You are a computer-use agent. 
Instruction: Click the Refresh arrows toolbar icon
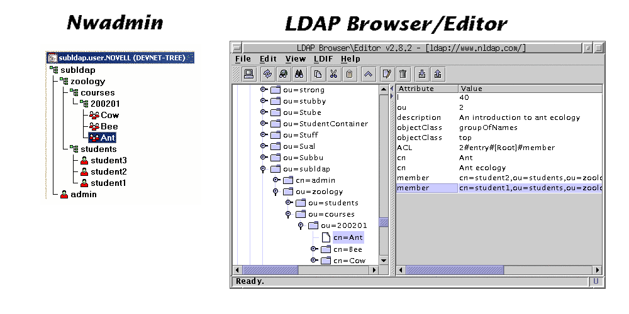point(267,74)
